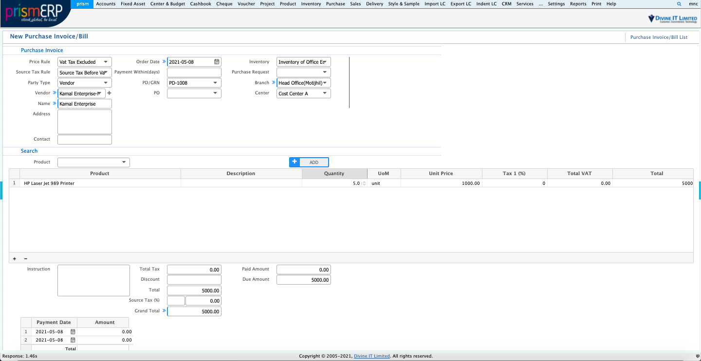Click the Divine IT Limited footer link

tap(372, 356)
